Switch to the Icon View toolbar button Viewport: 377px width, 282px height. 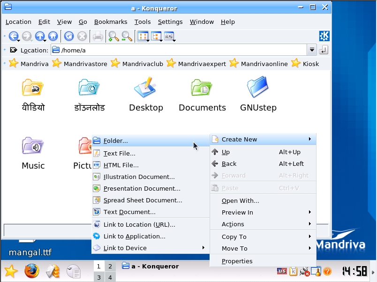point(143,36)
